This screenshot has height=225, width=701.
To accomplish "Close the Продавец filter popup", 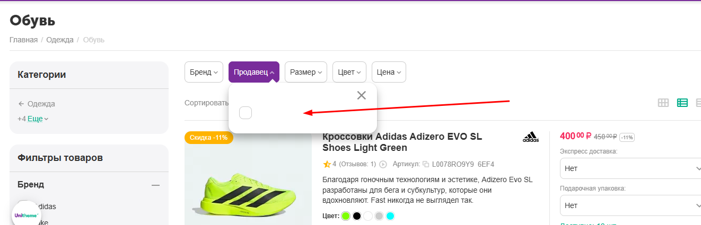I will coord(362,95).
